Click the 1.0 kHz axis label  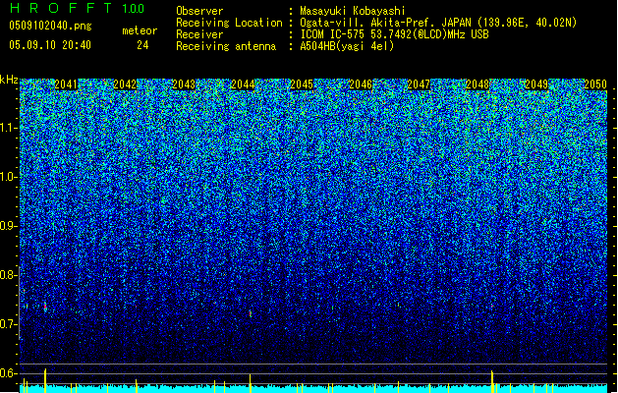(9, 177)
